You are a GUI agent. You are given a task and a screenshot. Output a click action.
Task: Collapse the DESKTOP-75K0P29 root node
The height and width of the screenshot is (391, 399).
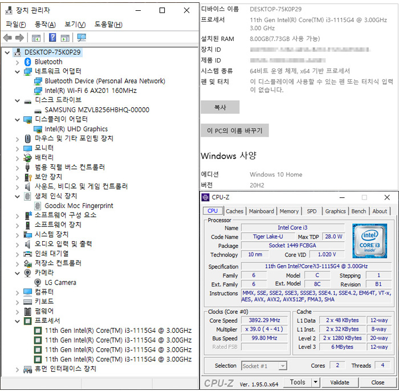[7, 52]
